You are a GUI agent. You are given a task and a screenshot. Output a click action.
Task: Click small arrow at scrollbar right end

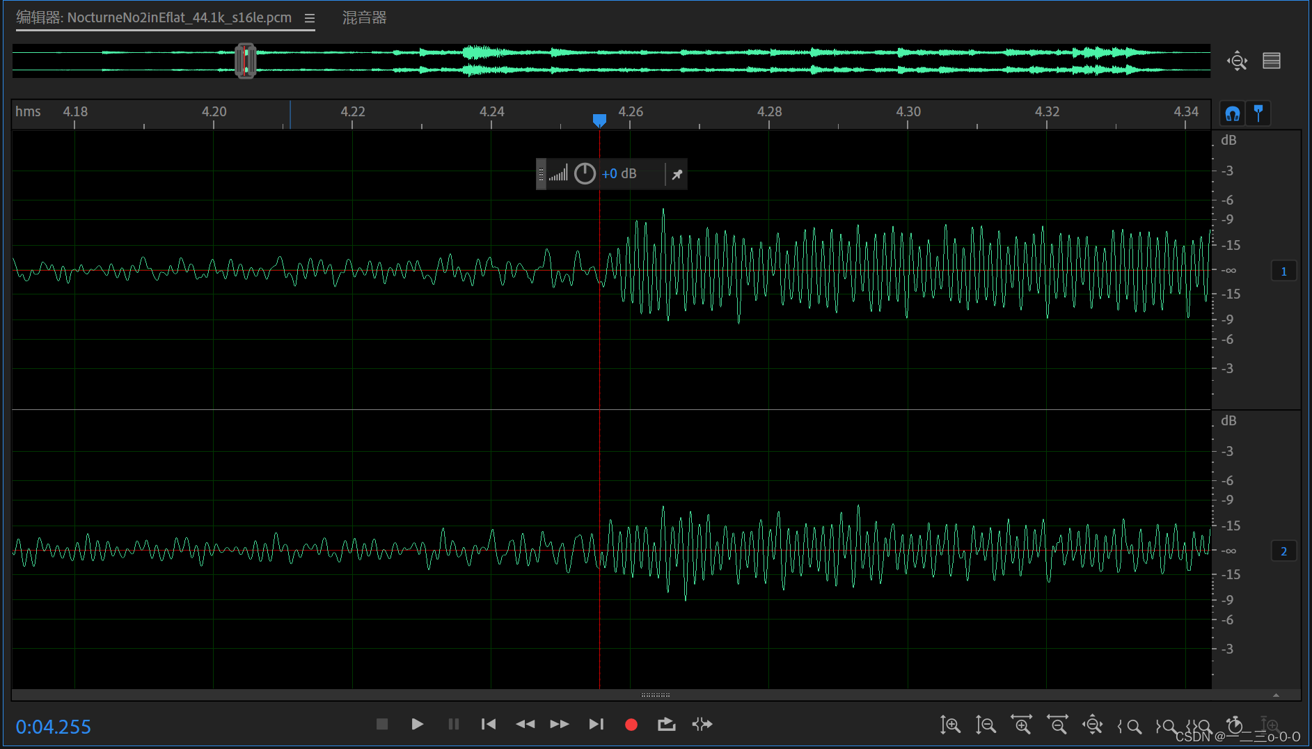point(1276,695)
